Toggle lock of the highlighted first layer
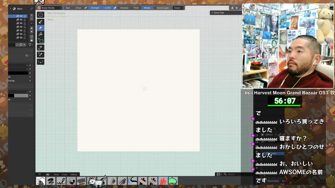335x188 pixels. (x=25, y=16)
